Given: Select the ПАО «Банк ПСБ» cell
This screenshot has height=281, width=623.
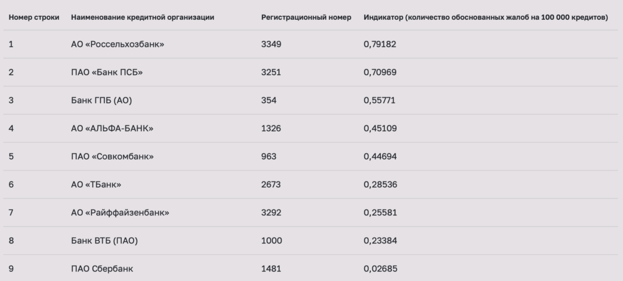Looking at the screenshot, I should point(107,72).
